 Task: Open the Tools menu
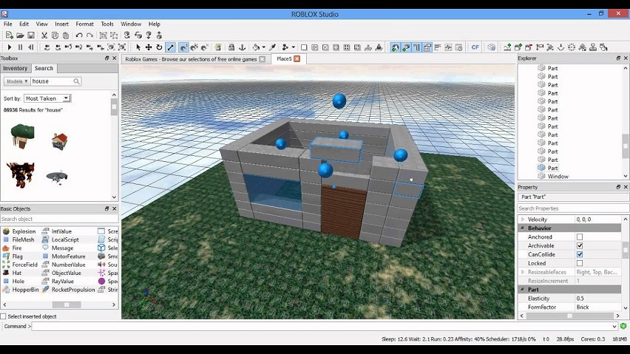pyautogui.click(x=107, y=24)
